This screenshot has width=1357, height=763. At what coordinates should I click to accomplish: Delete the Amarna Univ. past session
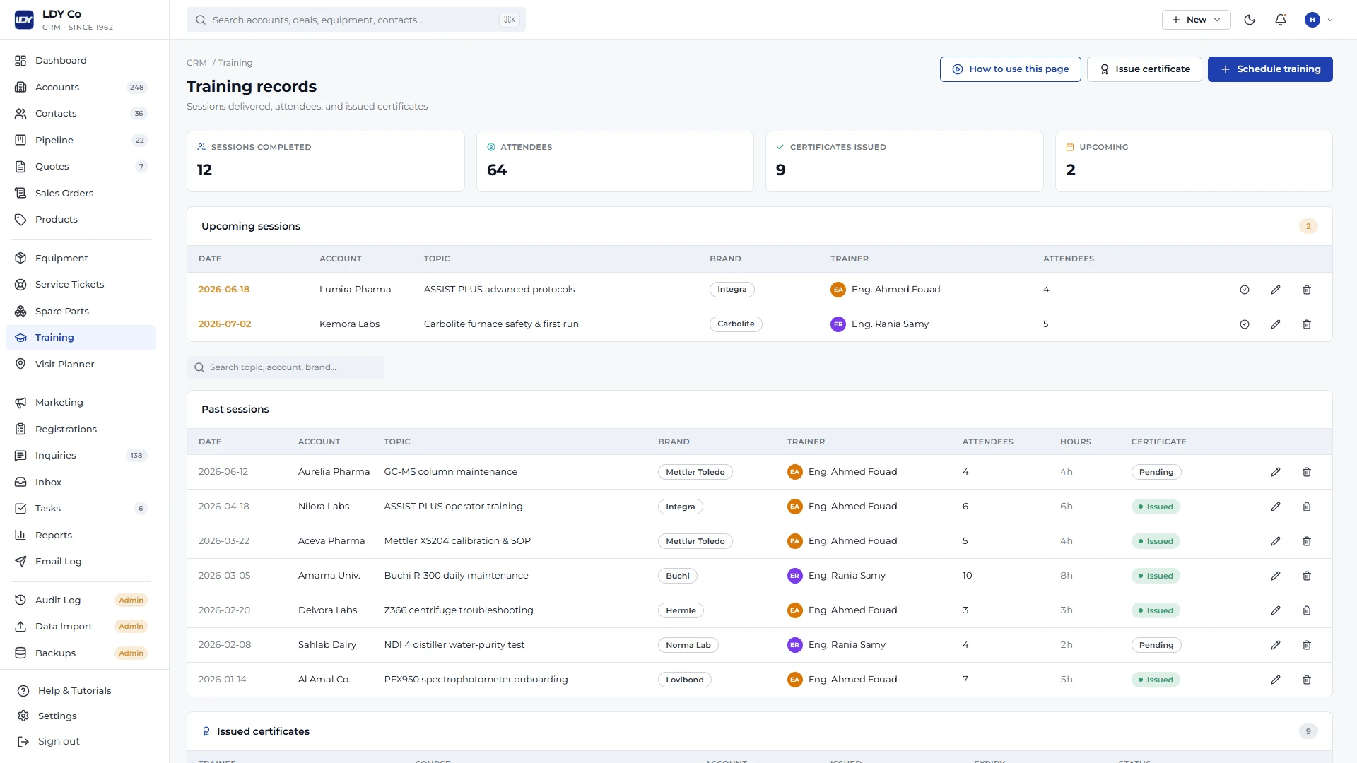(x=1307, y=576)
